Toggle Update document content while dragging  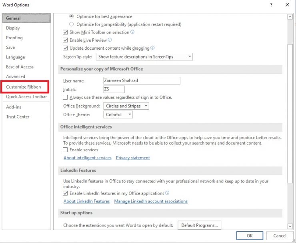[x=65, y=48]
